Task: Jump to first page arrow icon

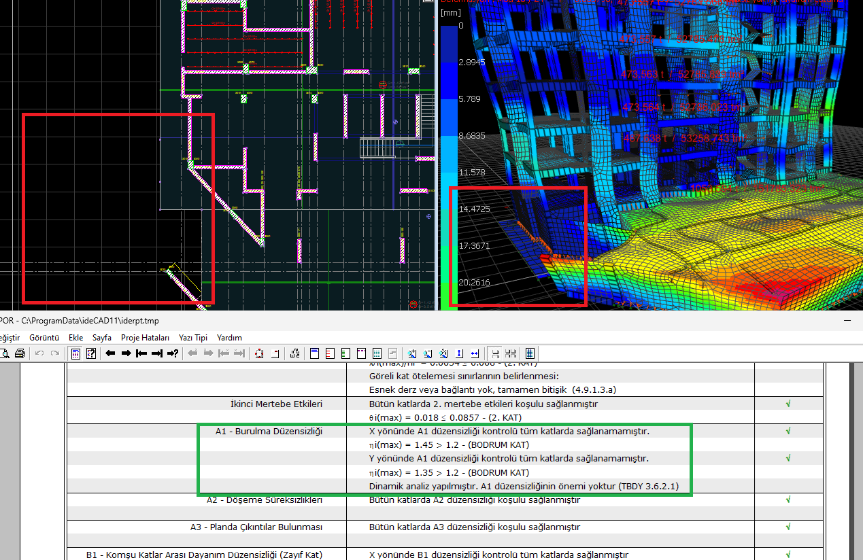Action: 141,353
